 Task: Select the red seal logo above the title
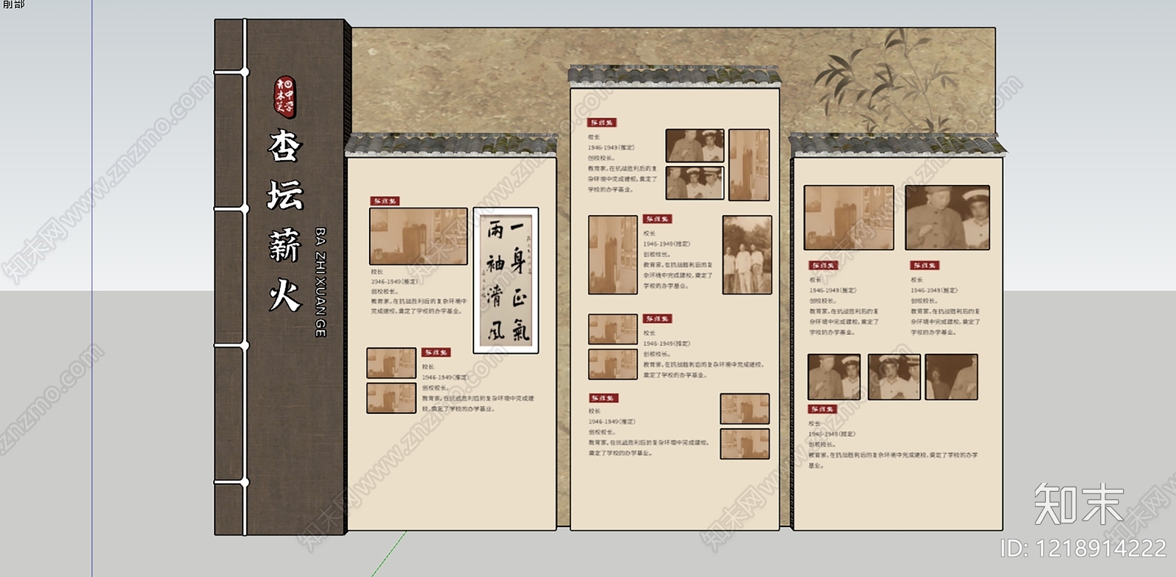point(285,97)
